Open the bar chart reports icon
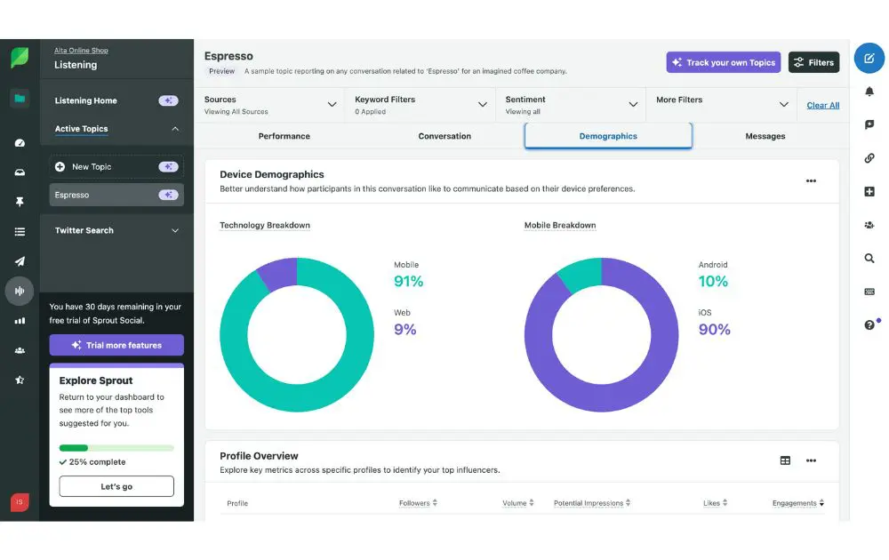This screenshot has width=889, height=560. click(x=20, y=321)
